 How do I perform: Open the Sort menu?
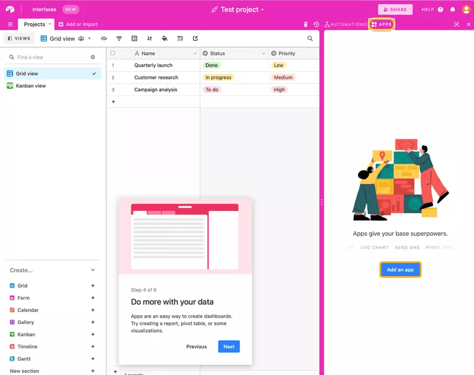coord(149,39)
